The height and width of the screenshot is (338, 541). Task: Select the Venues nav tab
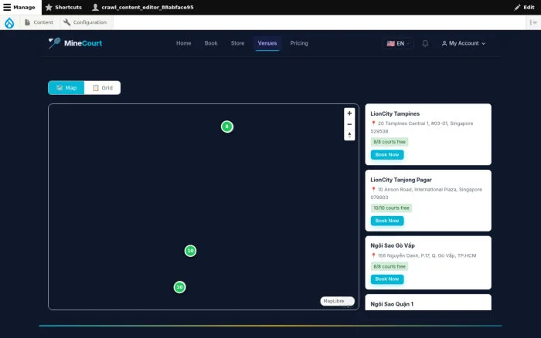click(267, 43)
